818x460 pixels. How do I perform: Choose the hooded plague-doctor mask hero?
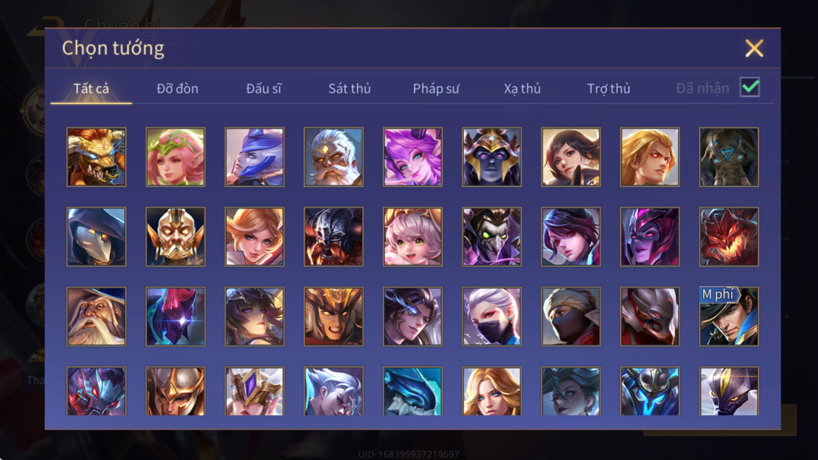click(96, 237)
